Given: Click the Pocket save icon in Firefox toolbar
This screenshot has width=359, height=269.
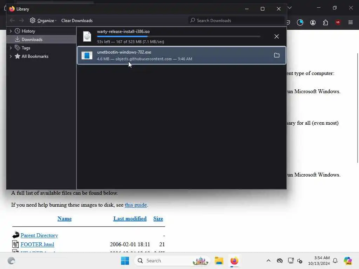Looking at the screenshot, I should (288, 22).
